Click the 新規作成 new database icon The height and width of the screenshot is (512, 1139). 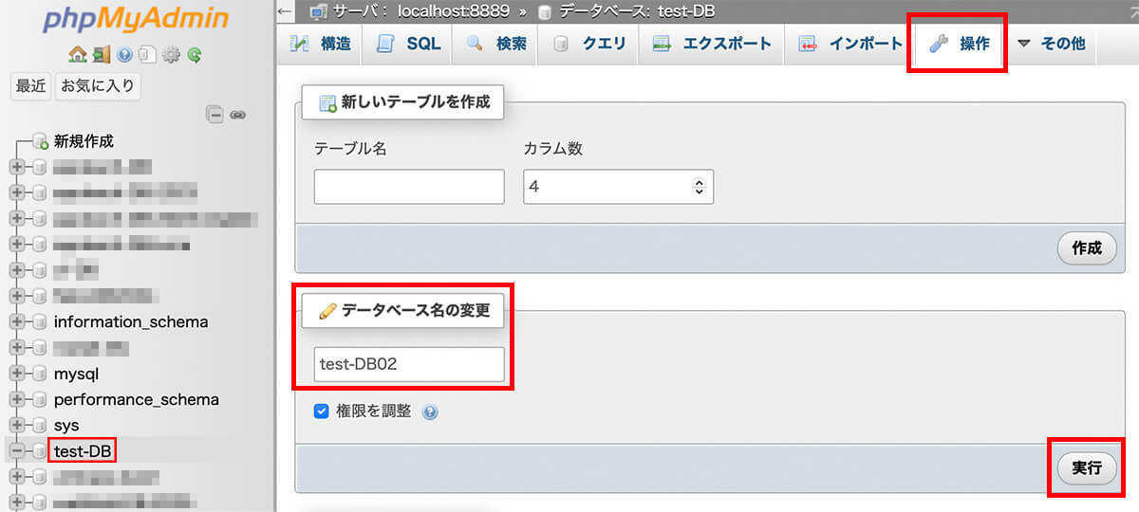41,141
